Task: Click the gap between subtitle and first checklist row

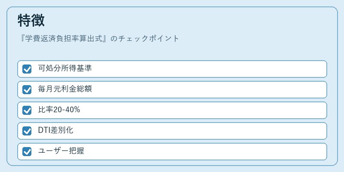Action: (172, 52)
